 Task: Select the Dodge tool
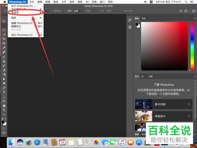click(4, 83)
